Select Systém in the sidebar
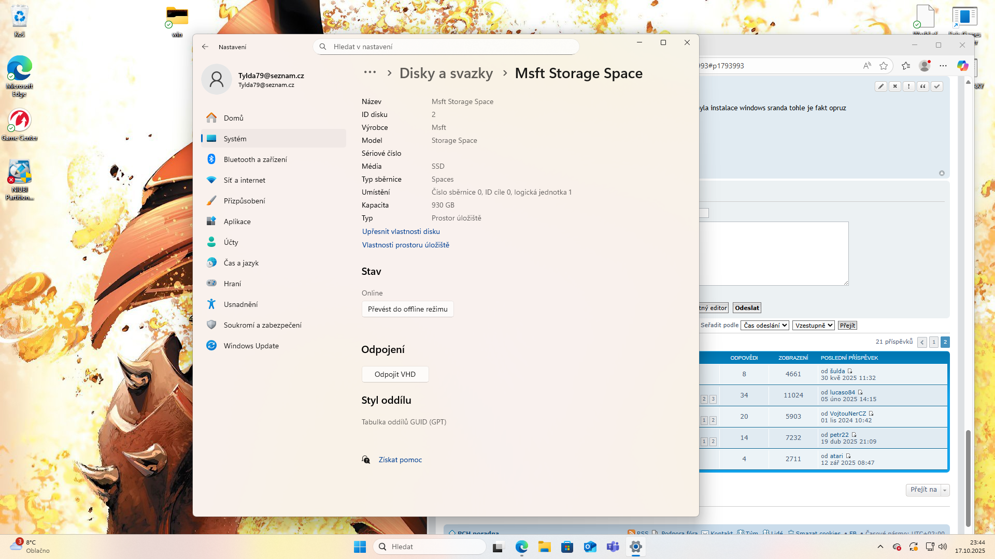995x559 pixels. pos(235,139)
